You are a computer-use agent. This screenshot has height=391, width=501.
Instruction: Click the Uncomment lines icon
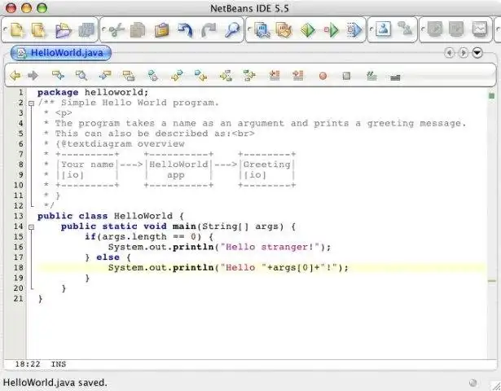click(x=395, y=77)
